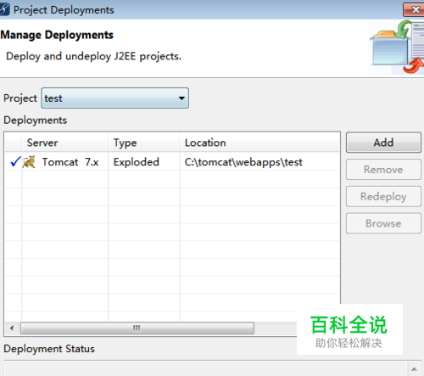Click the Add deployment button
Image resolution: width=424 pixels, height=376 pixels.
tap(383, 143)
